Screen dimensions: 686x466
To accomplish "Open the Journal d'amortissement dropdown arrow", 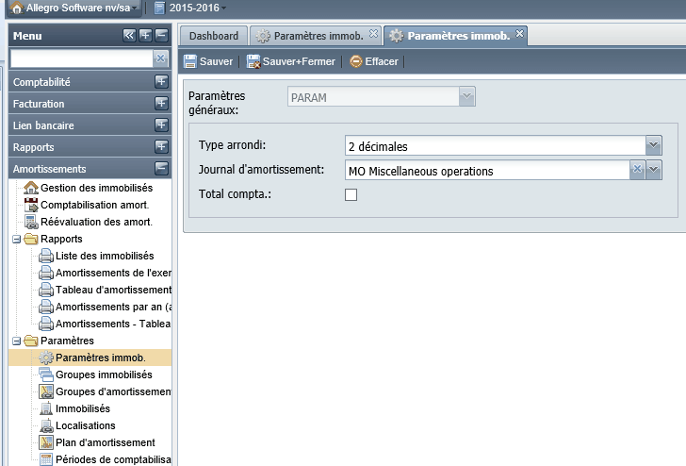I will pyautogui.click(x=653, y=170).
